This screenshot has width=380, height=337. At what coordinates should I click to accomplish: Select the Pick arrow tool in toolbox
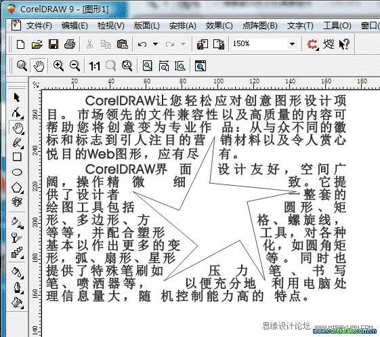pos(17,97)
